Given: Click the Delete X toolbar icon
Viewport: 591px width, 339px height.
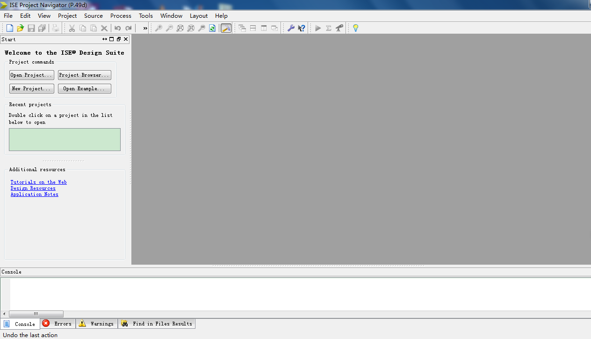Looking at the screenshot, I should click(x=104, y=28).
